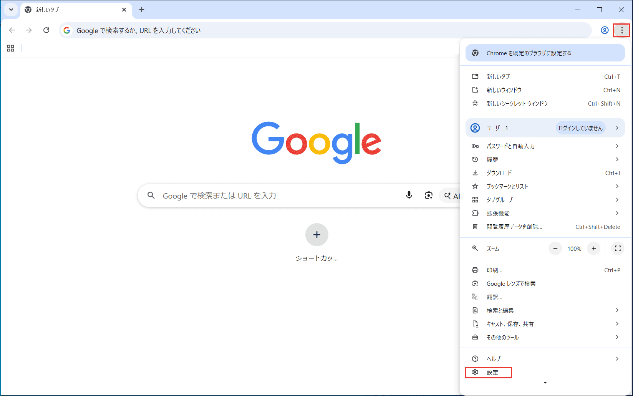This screenshot has width=633, height=396.
Task: Click the apps grid icon below the tab bar
Action: pos(10,48)
